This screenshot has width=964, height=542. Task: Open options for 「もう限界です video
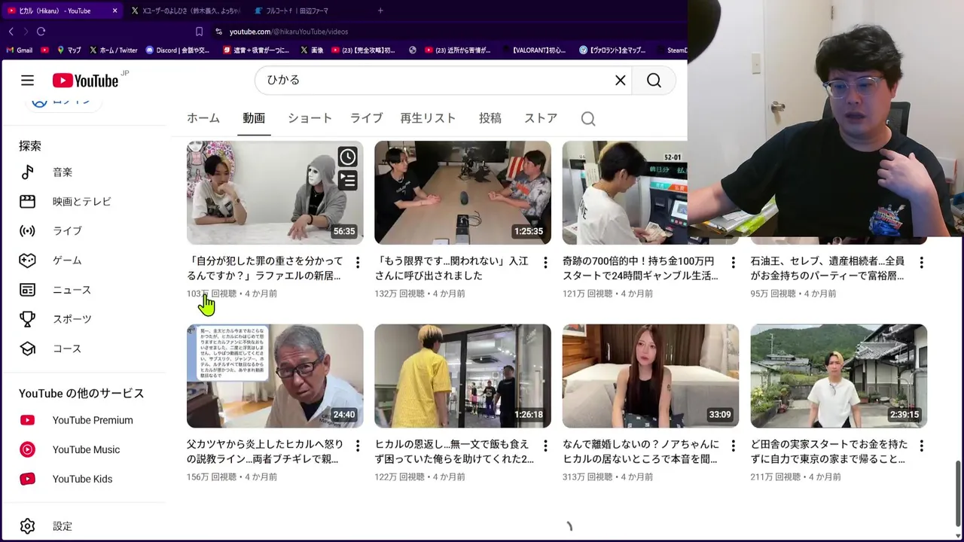tap(545, 263)
